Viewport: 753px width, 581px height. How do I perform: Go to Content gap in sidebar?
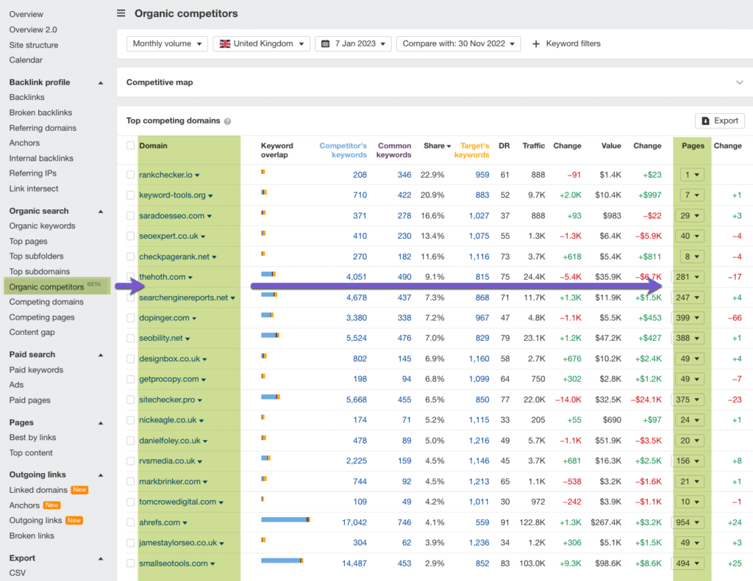pyautogui.click(x=32, y=333)
